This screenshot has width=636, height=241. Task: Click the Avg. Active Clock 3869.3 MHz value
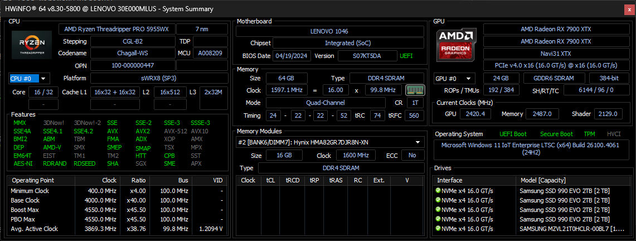pyautogui.click(x=102, y=229)
